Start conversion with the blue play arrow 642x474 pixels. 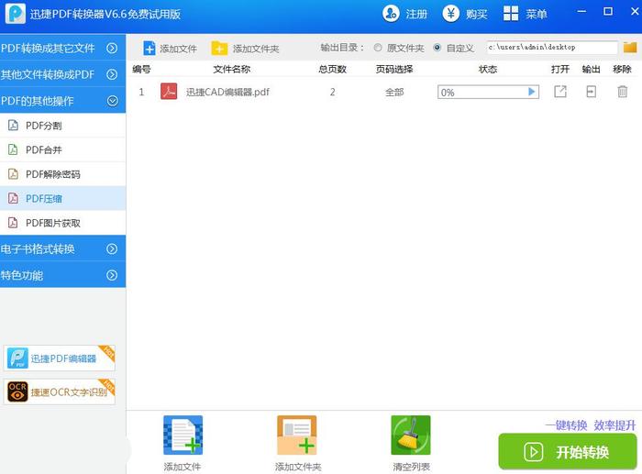pos(531,92)
